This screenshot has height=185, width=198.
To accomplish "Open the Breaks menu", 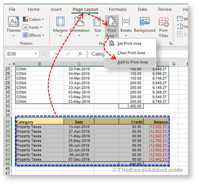I will click(x=126, y=26).
